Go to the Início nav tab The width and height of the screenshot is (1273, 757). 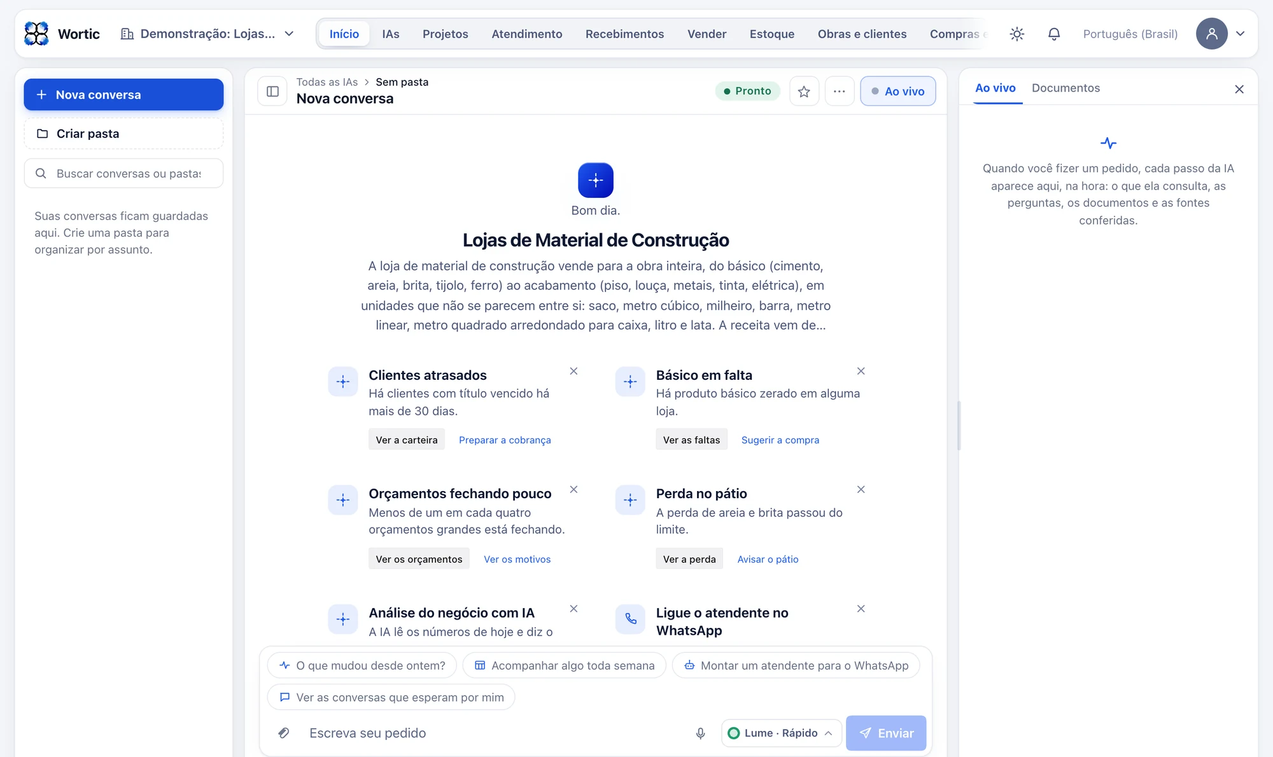[x=344, y=34]
